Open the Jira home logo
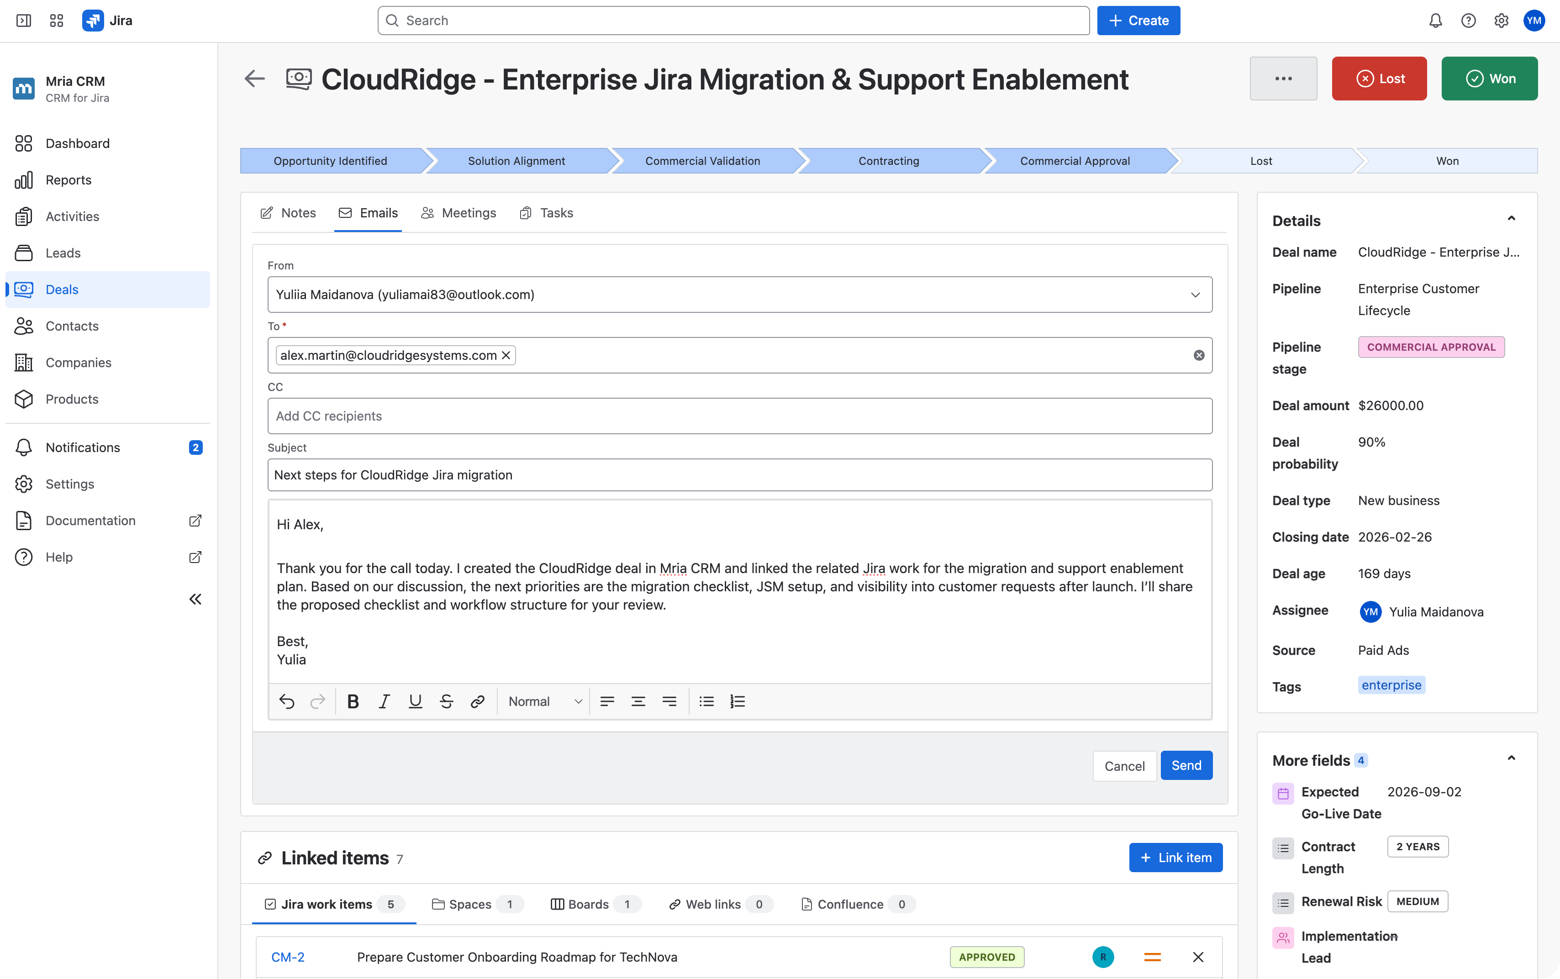 click(107, 21)
